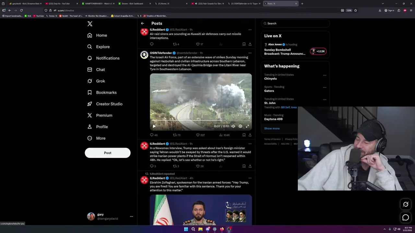Viewport: 415px width, 233px height.
Task: Reply to OSINTdefender post with 46 replies
Action: [x=154, y=135]
